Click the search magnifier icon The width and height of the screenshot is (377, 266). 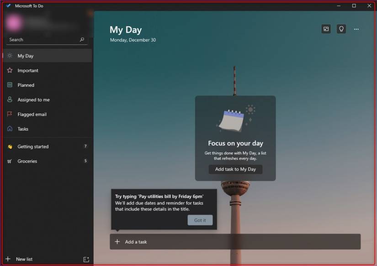[x=82, y=40]
